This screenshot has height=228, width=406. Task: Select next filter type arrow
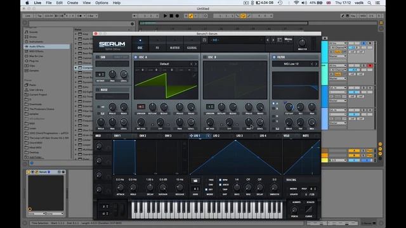click(x=316, y=64)
